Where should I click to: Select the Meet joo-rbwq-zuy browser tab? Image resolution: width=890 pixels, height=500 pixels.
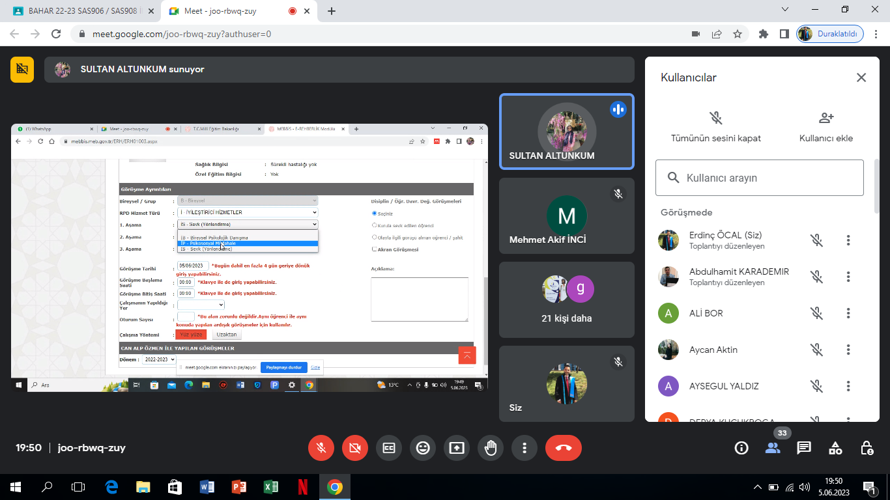click(x=228, y=11)
